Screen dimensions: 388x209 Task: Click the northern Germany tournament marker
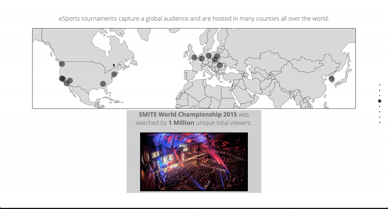click(x=209, y=56)
